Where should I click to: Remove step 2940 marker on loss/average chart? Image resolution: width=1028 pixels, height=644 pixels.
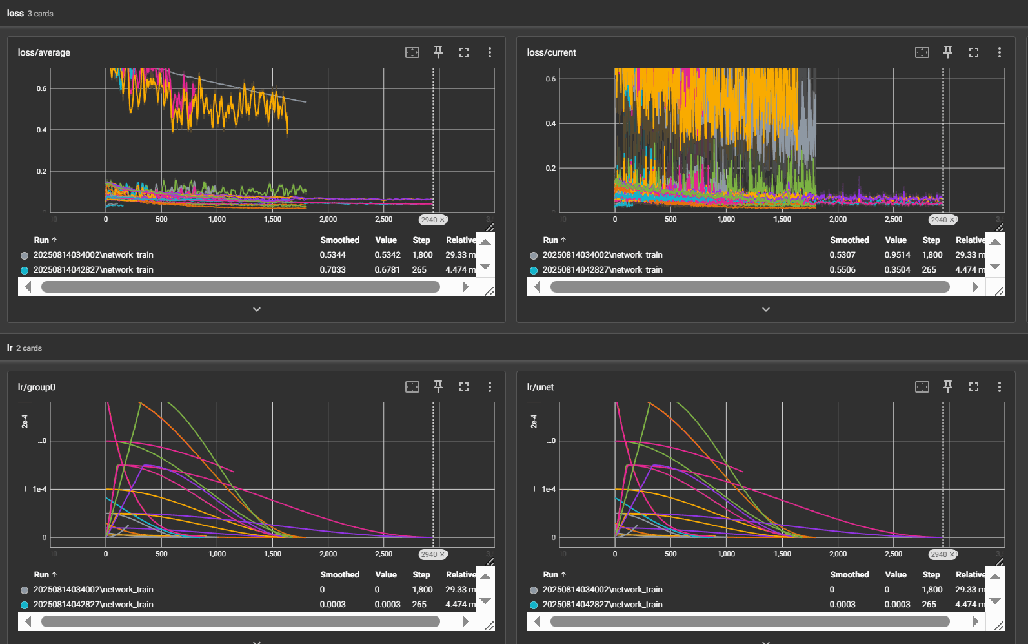click(x=443, y=220)
